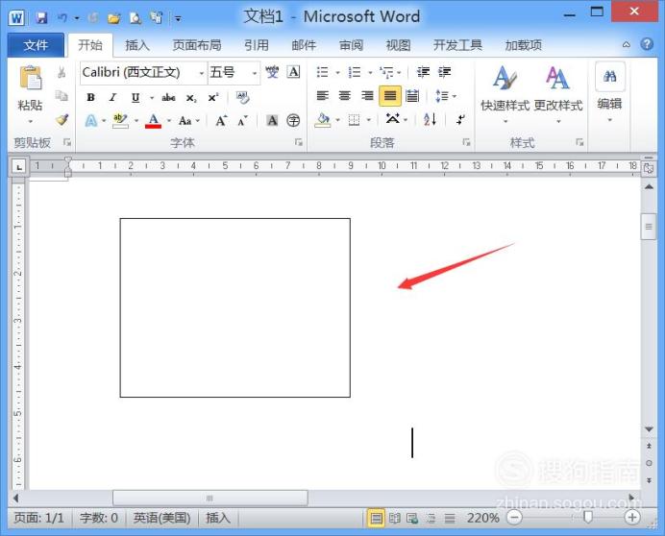
Task: Click the Copy icon
Action: pyautogui.click(x=62, y=96)
